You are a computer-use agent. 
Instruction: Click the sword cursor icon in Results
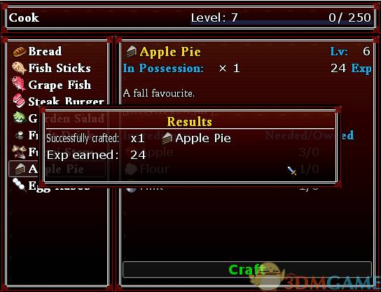[292, 171]
